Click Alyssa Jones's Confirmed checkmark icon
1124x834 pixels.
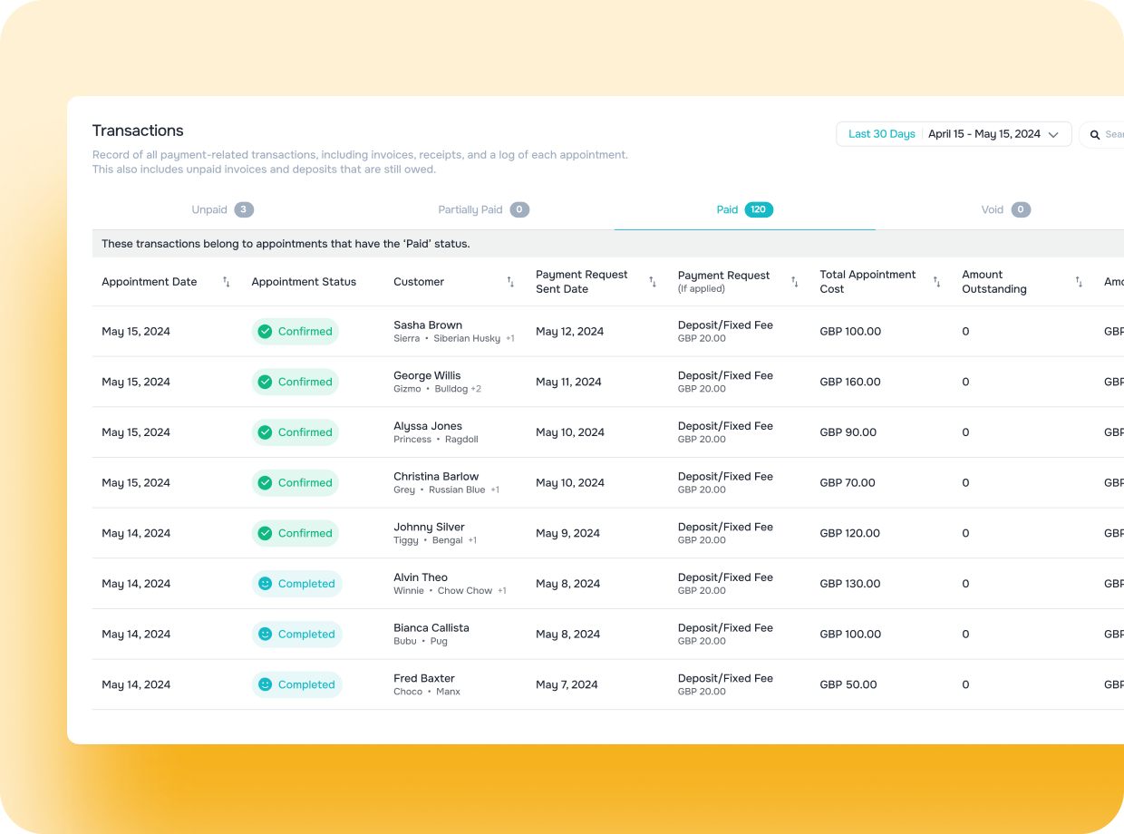point(265,432)
